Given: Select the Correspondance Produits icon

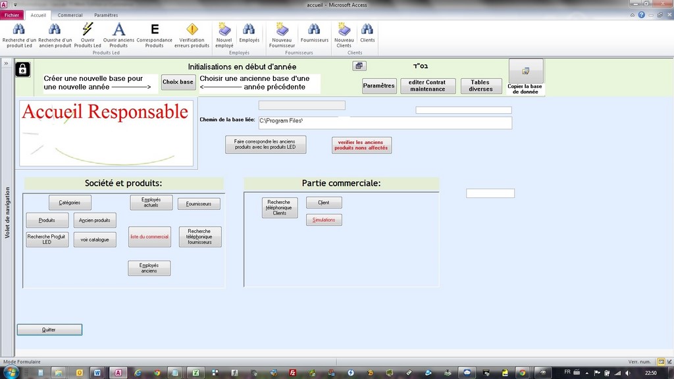Looking at the screenshot, I should pos(155,30).
